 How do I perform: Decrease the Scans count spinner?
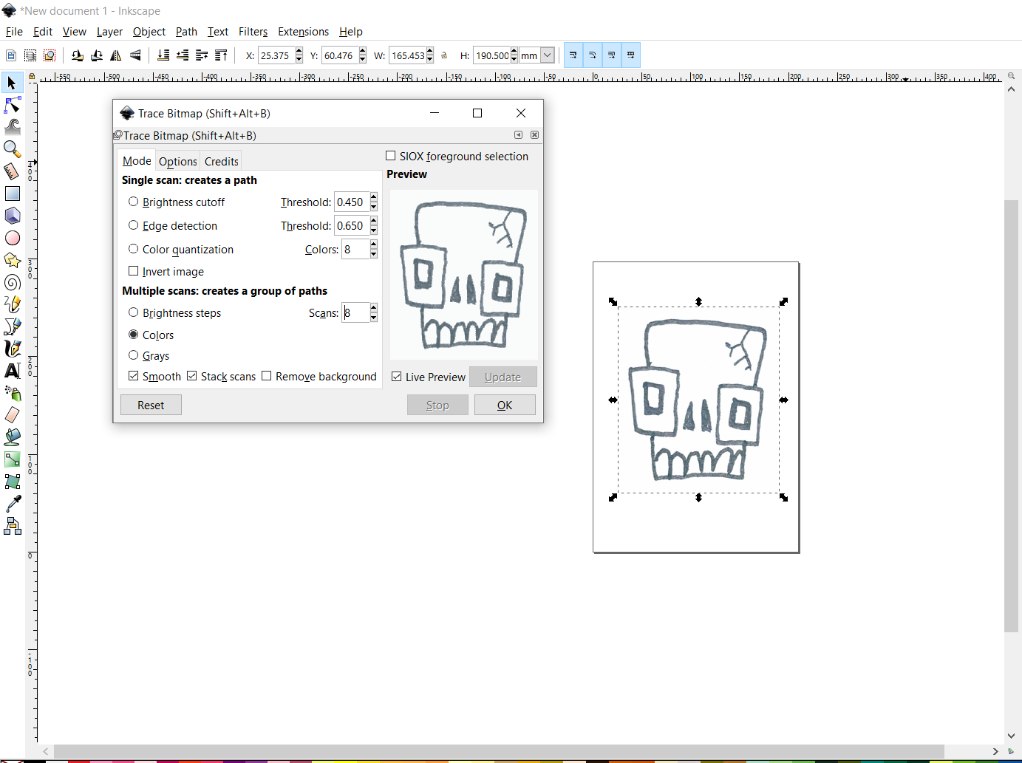pos(374,318)
